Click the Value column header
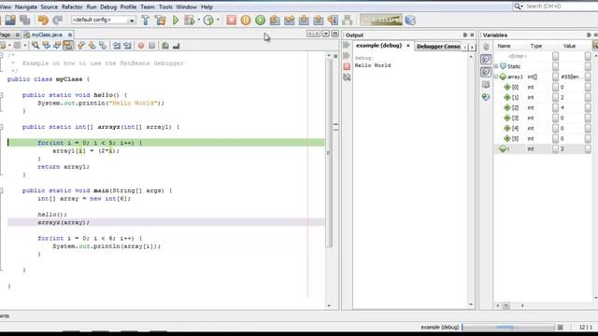The height and width of the screenshot is (336, 598). [x=569, y=46]
